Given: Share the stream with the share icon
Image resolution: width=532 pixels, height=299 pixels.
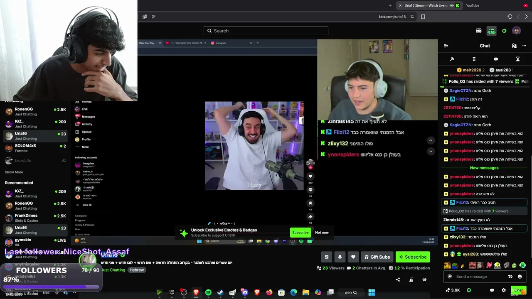Looking at the screenshot, I should pyautogui.click(x=398, y=279).
